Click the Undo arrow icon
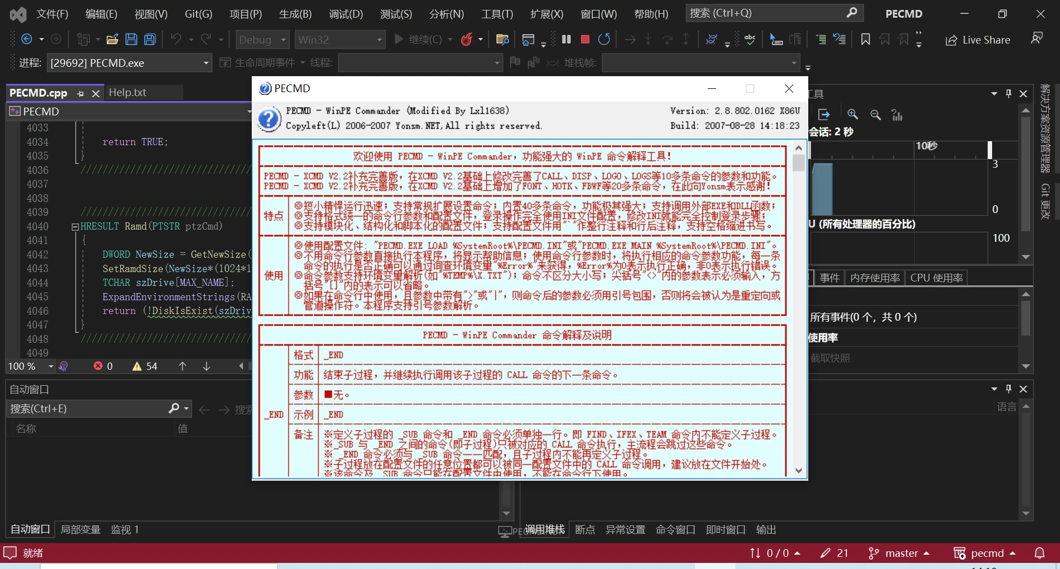Image resolution: width=1060 pixels, height=569 pixels. tap(176, 39)
